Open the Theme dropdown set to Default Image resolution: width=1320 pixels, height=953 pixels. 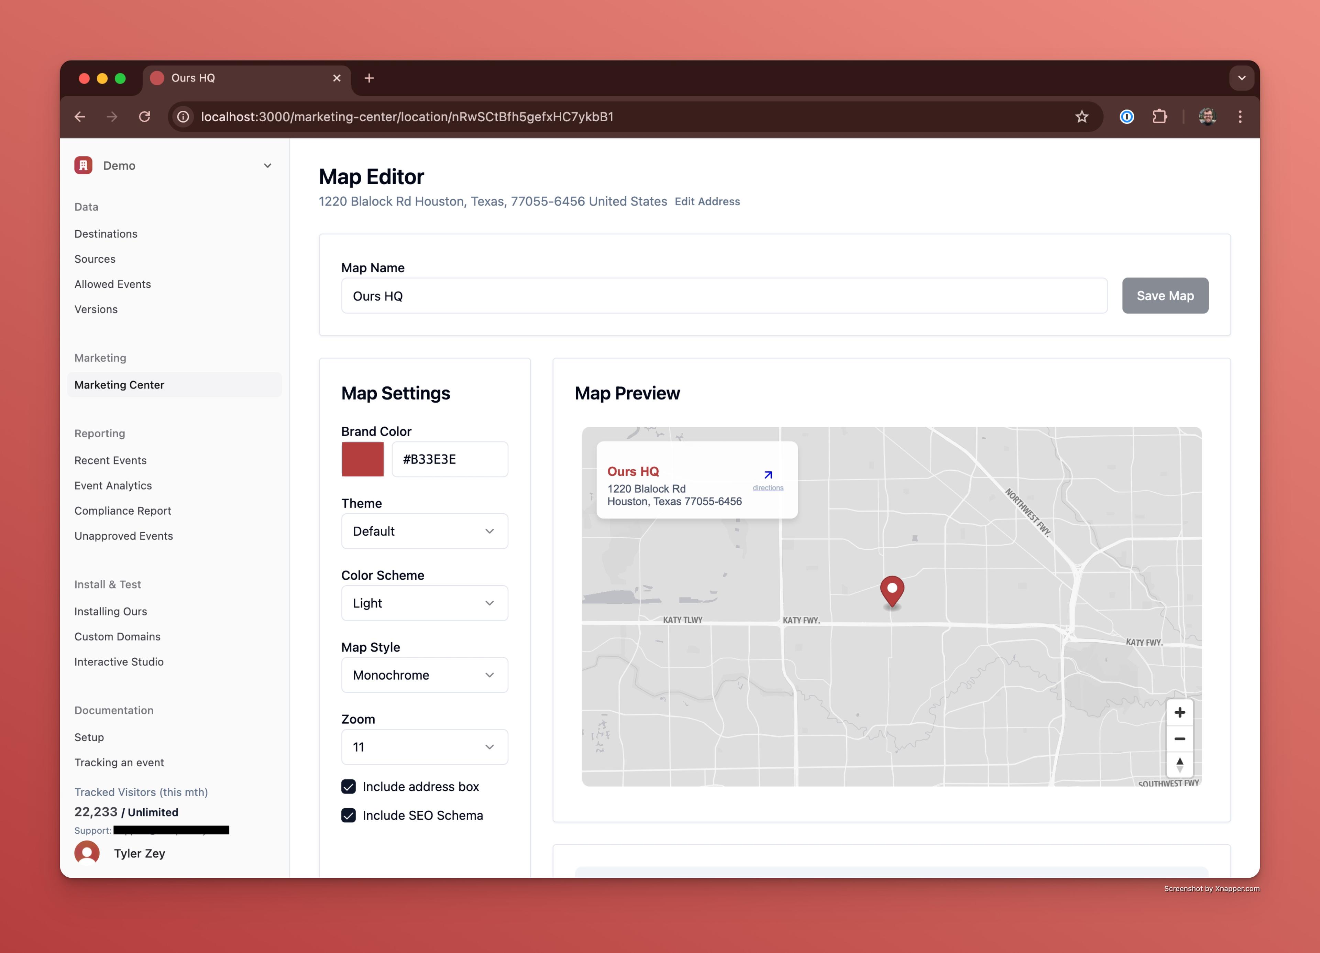click(424, 531)
